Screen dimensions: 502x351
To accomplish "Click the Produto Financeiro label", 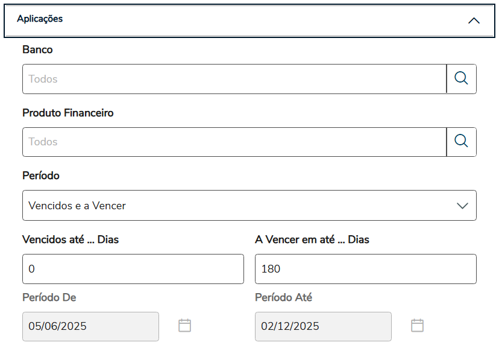I will pyautogui.click(x=67, y=113).
